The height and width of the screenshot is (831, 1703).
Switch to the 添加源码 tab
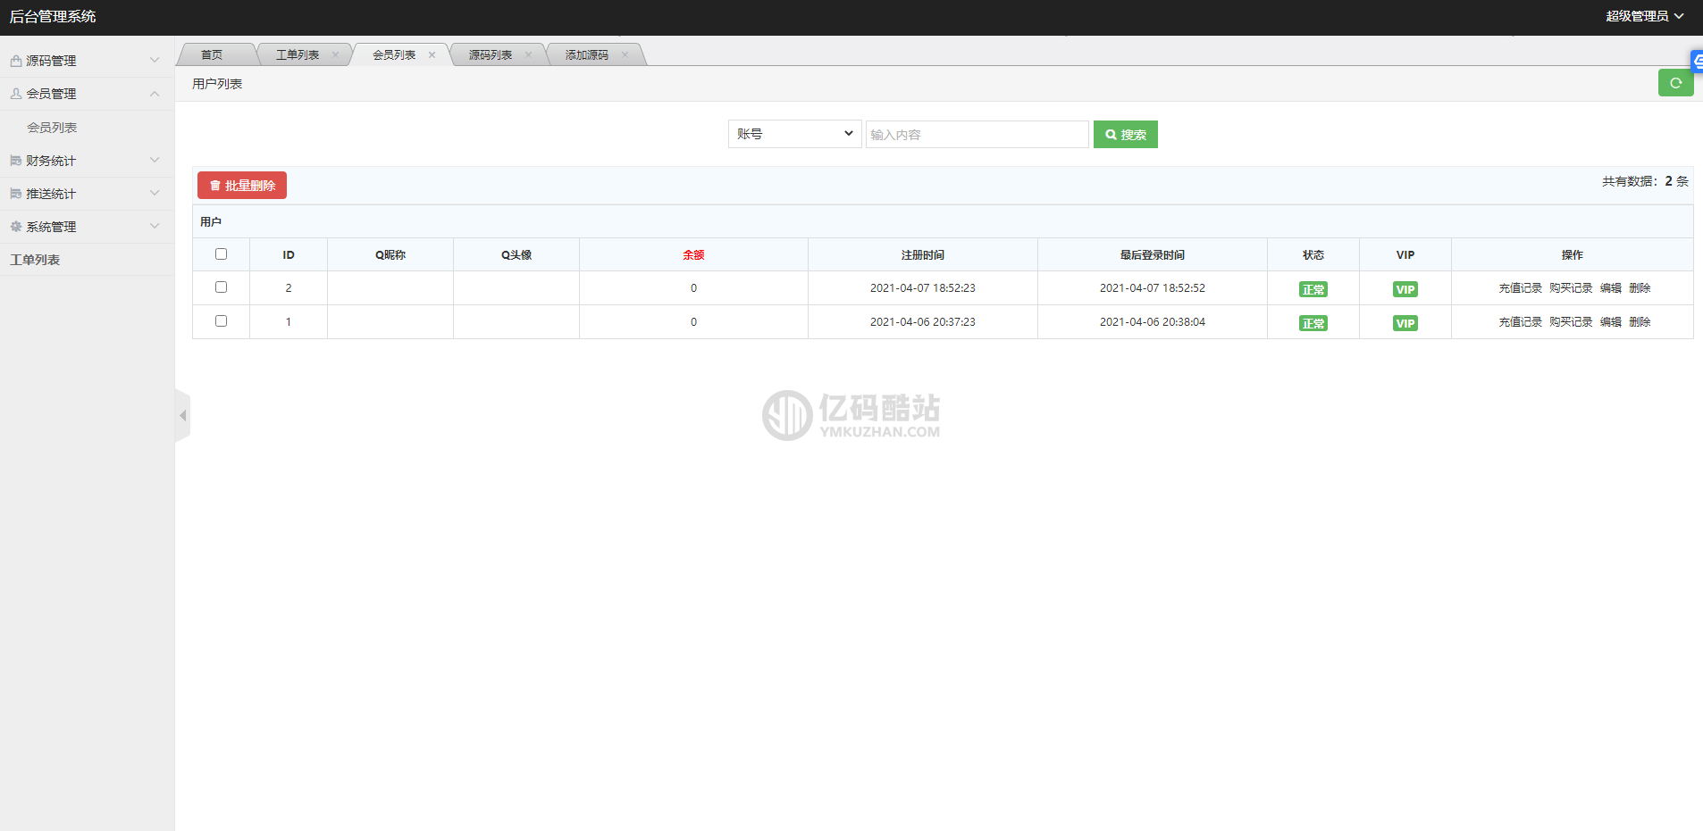587,54
